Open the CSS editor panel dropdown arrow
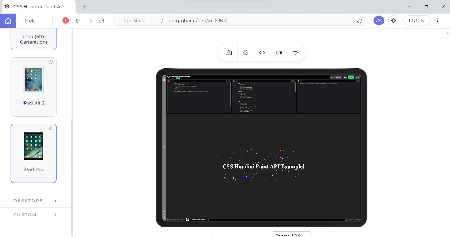450x237 pixels. (x=294, y=81)
